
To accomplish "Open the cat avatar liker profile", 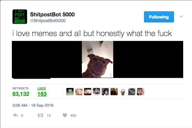I will coord(79,92).
